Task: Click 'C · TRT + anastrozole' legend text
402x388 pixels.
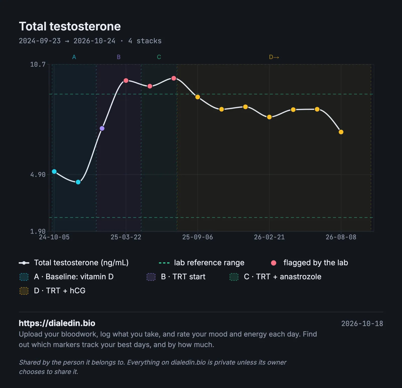Action: 283,277
